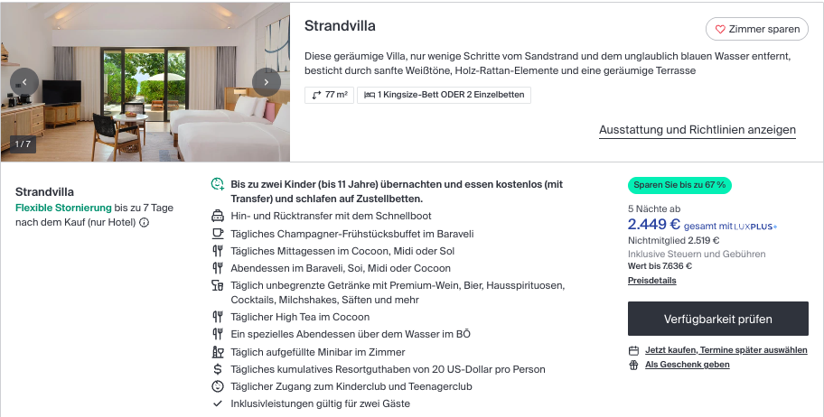
Task: Click Verfügbarkeit prüfen button
Action: [717, 319]
